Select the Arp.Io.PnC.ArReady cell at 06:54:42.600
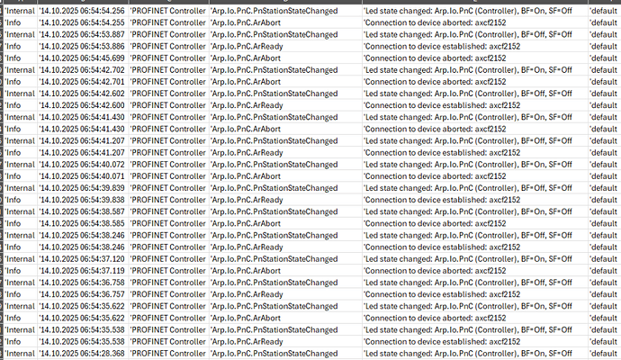This screenshot has width=621, height=360. point(247,103)
